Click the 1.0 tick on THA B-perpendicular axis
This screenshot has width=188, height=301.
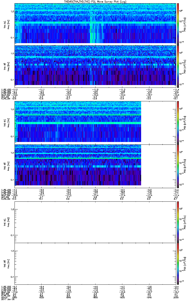pyautogui.click(x=12, y=12)
